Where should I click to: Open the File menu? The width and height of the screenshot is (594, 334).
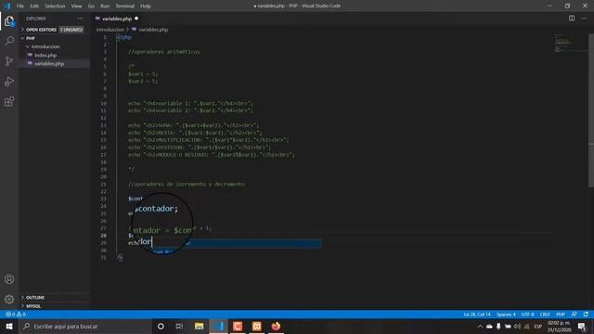[x=20, y=6]
